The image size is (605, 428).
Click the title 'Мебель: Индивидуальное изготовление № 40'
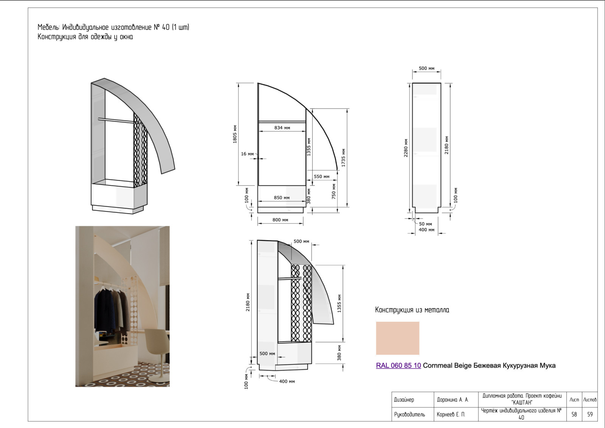point(113,27)
